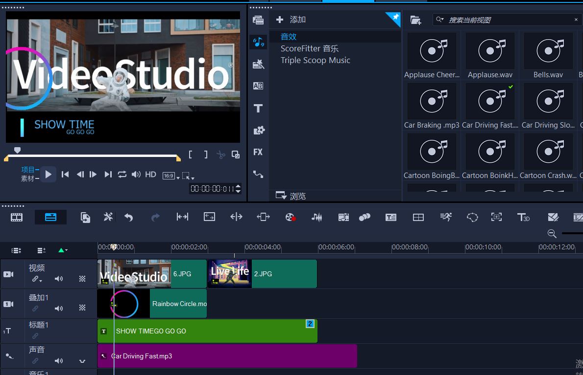Click 浏览 browse button
Screen dimensions: 583x375
[291, 196]
